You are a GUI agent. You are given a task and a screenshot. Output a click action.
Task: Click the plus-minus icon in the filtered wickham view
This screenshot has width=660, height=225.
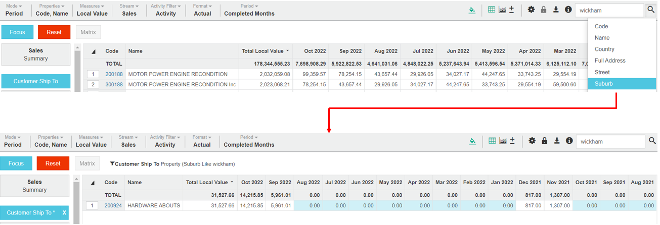[512, 141]
